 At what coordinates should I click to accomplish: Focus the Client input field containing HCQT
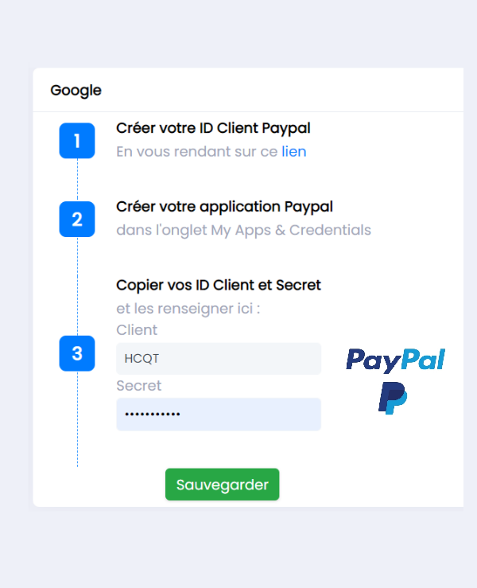click(x=219, y=359)
